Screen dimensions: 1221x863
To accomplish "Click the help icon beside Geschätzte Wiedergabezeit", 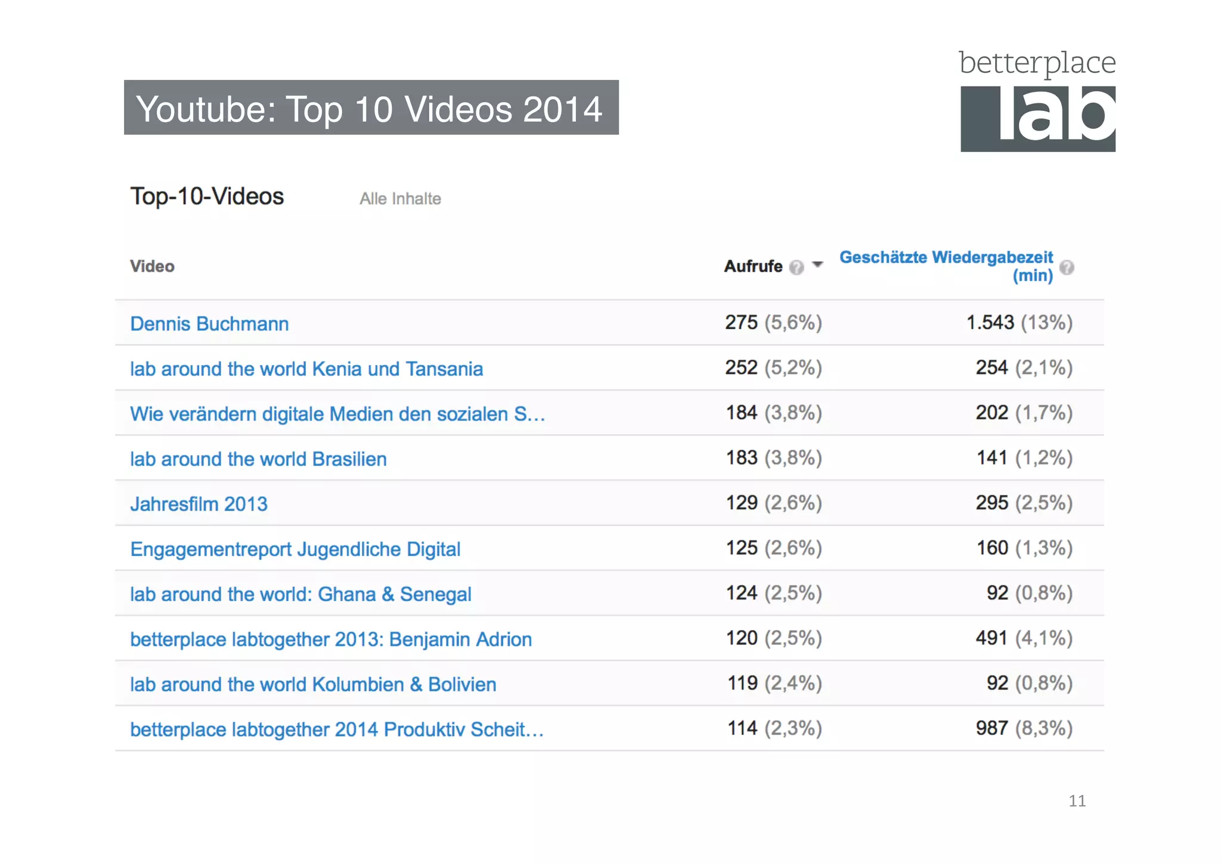I will [1067, 267].
